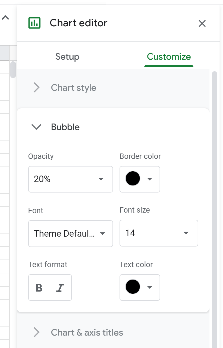Open the Border color swatch picker
Viewport: 223px width, 348px height.
tap(133, 179)
